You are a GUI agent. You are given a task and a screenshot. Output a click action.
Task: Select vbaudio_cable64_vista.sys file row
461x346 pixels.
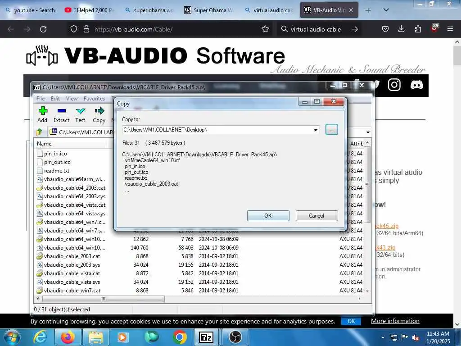click(x=75, y=213)
